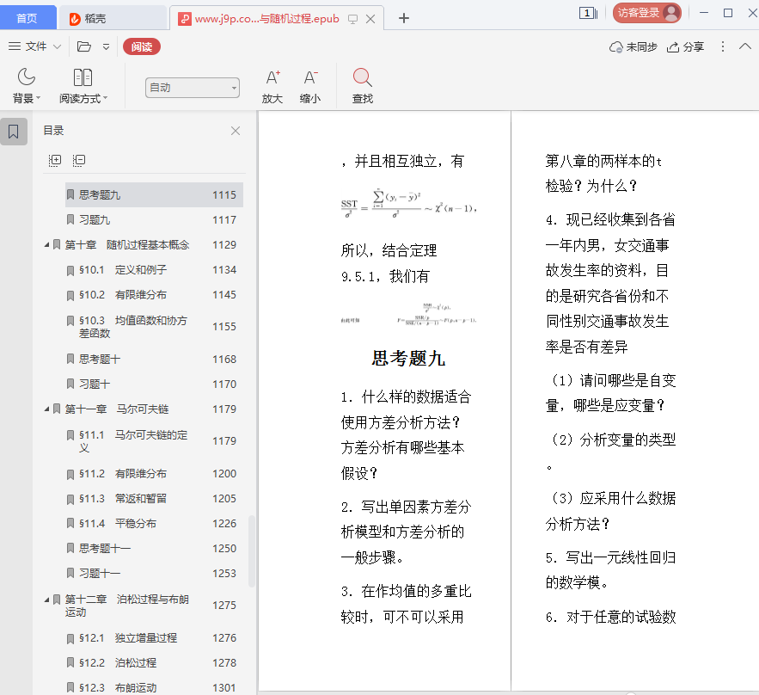Toggle the bookmark sidebar panel icon

click(14, 132)
